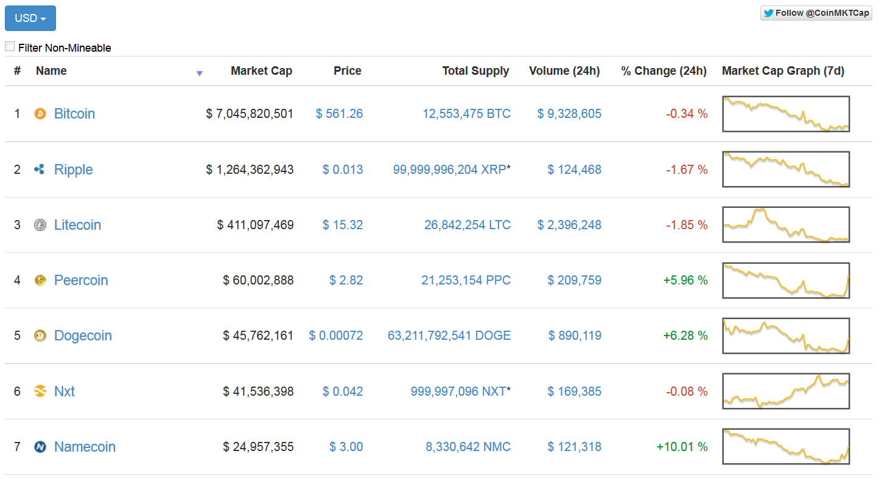Open Bitcoin 7-day market cap graph
The image size is (879, 479).
coord(786,114)
